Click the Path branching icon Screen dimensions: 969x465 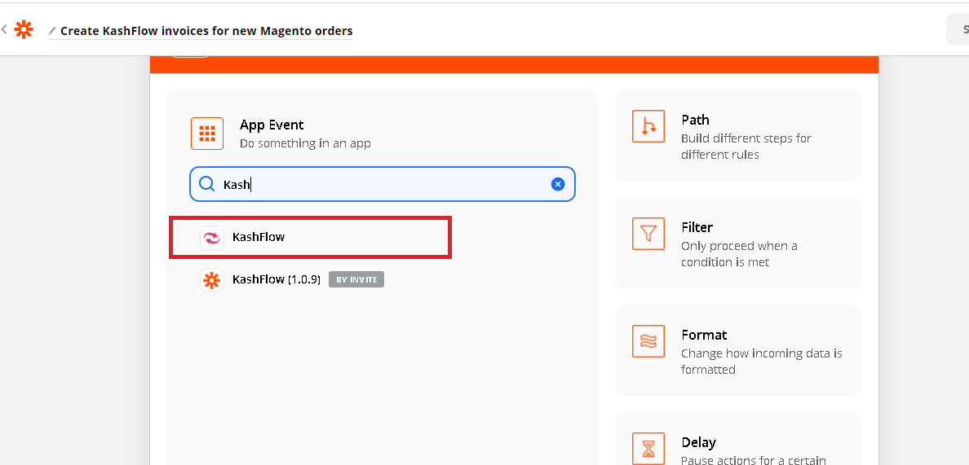tap(648, 126)
